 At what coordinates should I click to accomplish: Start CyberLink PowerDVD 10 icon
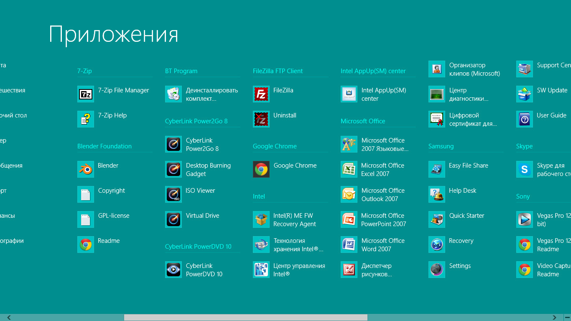[x=173, y=270]
